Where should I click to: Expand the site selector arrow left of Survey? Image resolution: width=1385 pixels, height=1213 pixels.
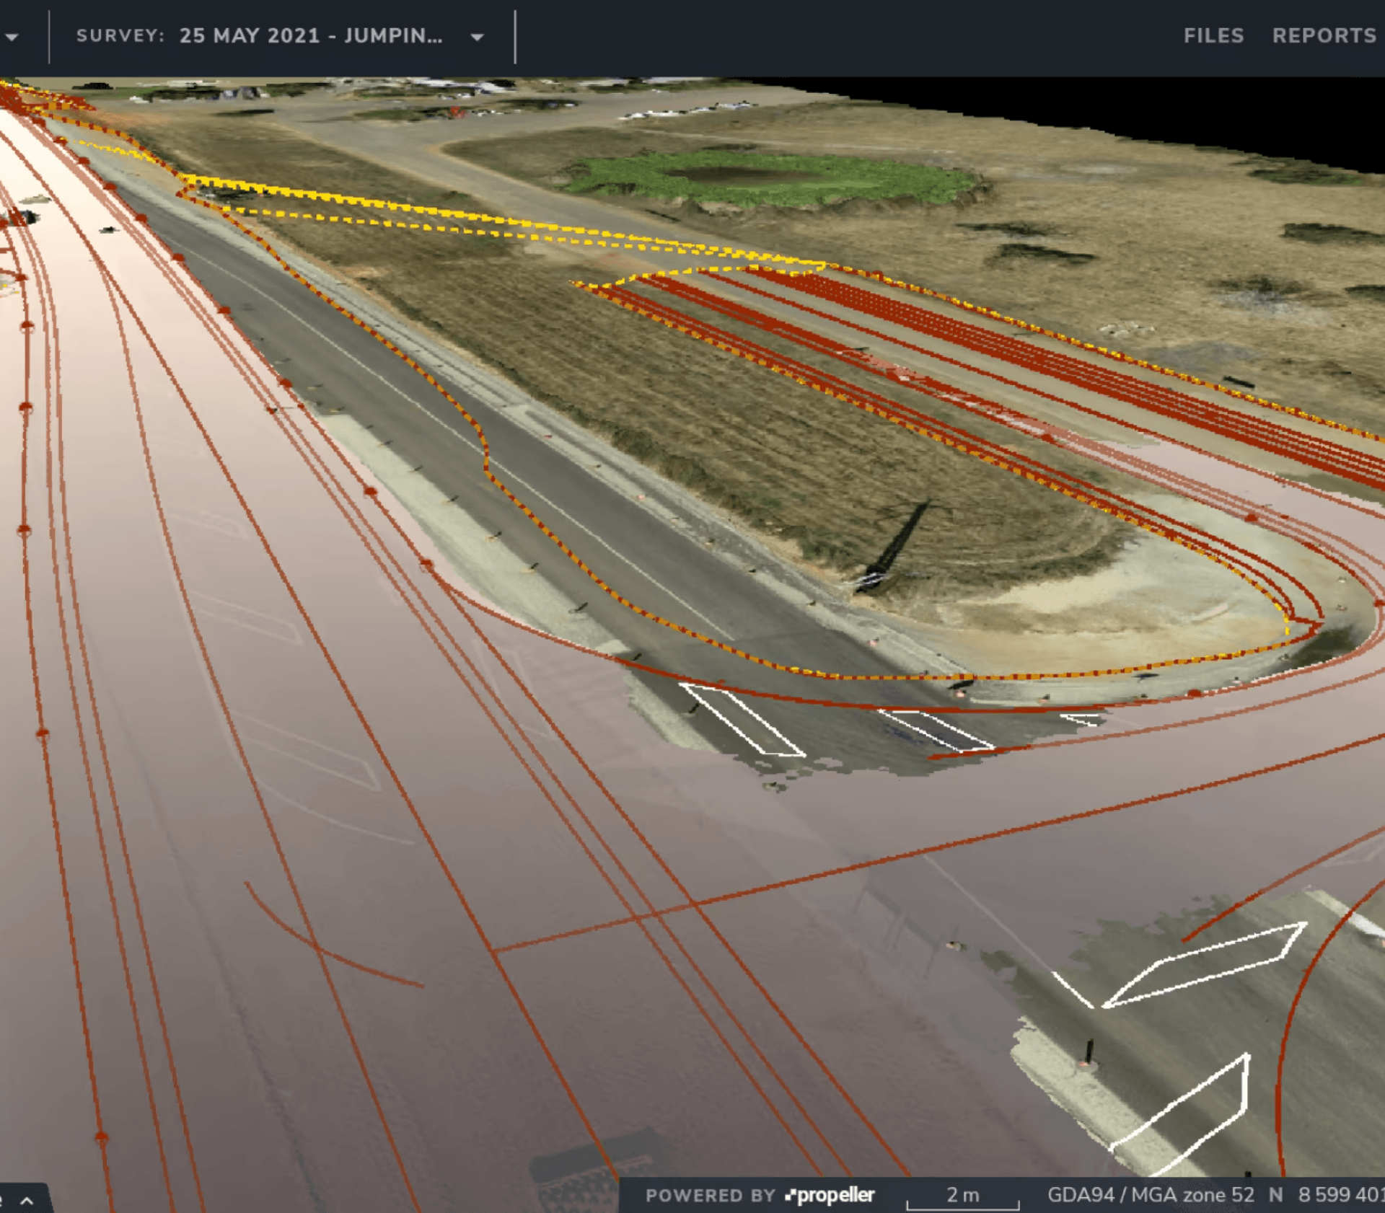click(11, 37)
